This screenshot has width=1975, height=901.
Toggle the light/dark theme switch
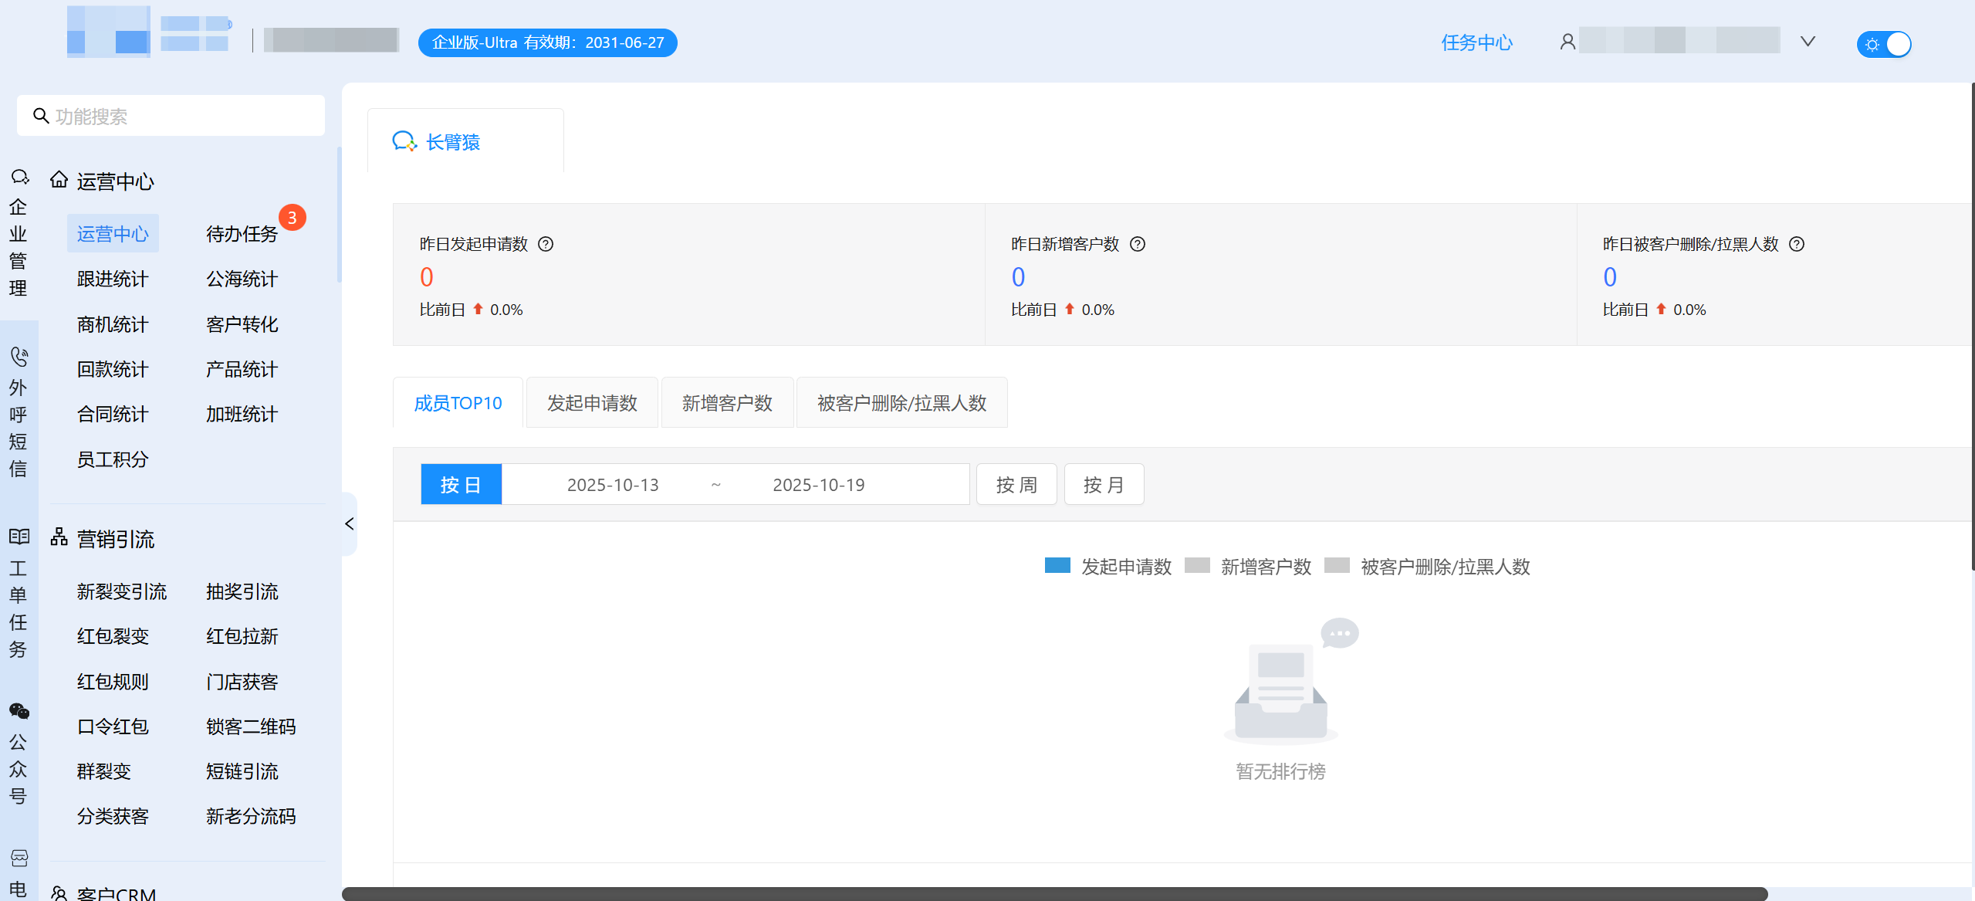[x=1884, y=44]
